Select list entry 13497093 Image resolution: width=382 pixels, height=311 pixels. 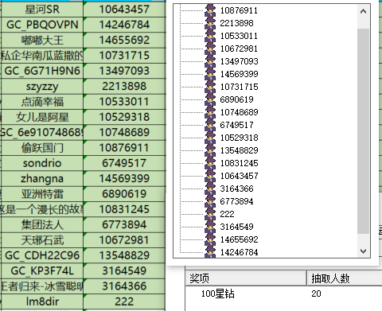point(239,61)
